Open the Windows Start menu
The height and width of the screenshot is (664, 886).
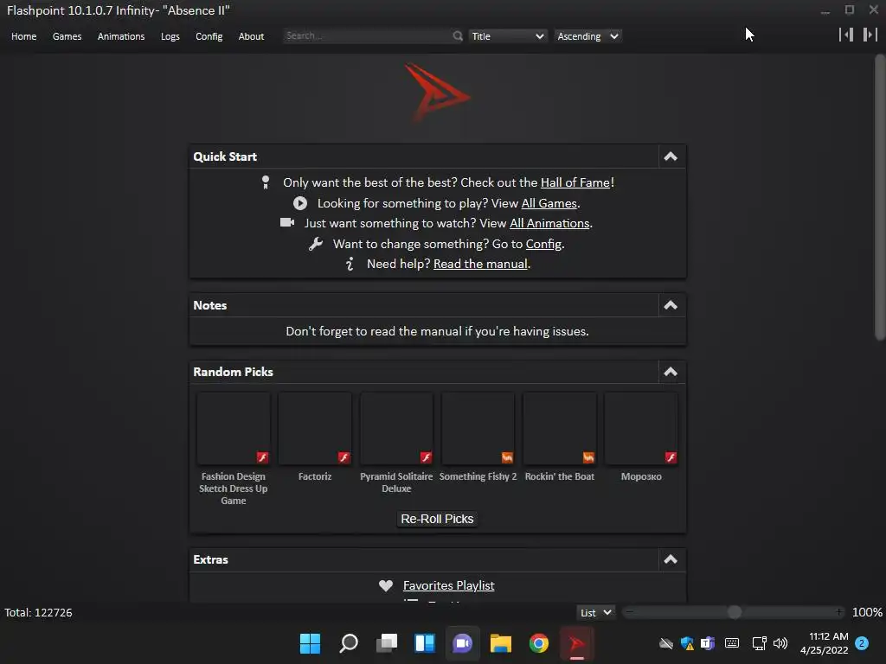click(311, 643)
